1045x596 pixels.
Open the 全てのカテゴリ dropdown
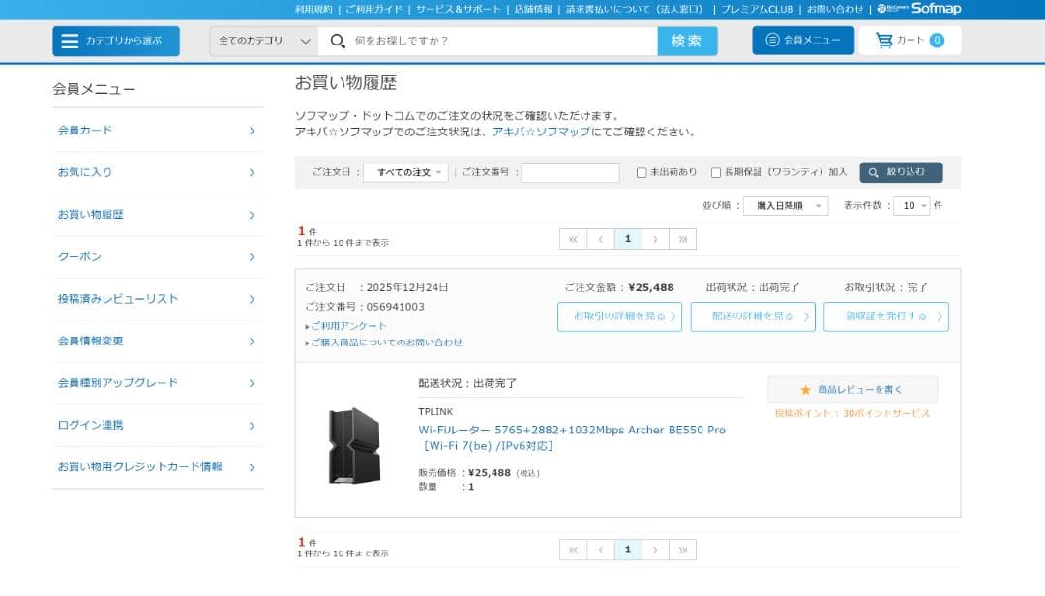264,41
